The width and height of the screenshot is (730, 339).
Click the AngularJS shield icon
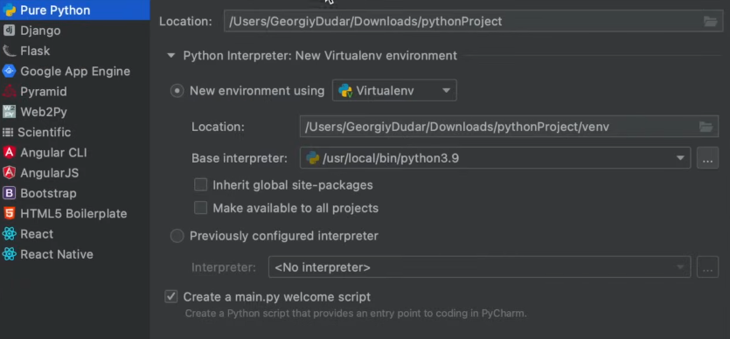coord(9,173)
